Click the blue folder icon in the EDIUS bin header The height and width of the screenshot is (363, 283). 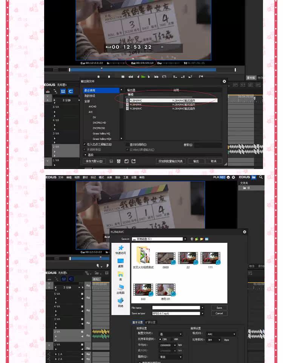(x=254, y=177)
